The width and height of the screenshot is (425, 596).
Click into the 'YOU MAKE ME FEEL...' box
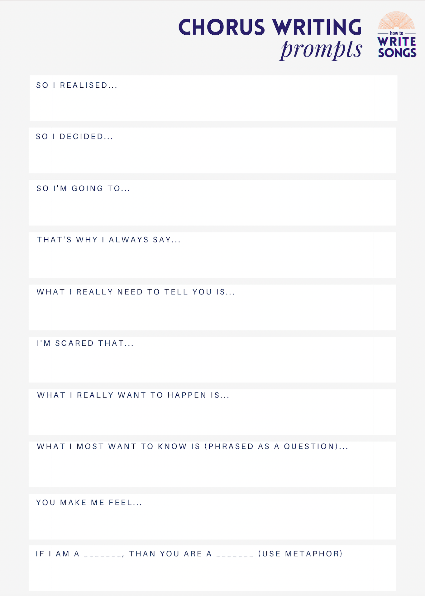tap(212, 521)
